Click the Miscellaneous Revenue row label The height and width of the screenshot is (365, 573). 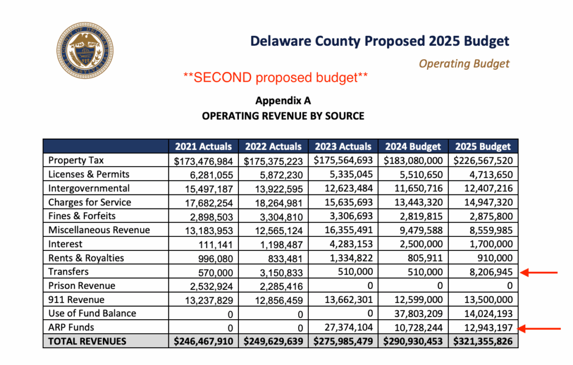click(x=99, y=230)
